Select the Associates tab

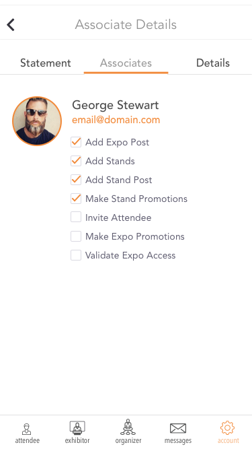126,63
